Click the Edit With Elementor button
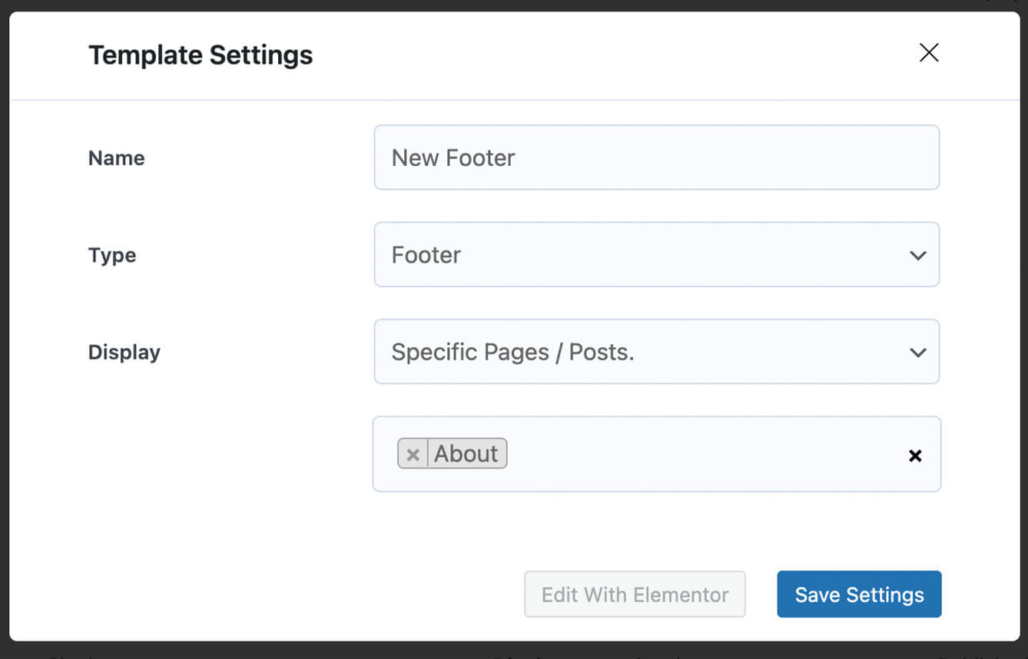 pos(635,594)
